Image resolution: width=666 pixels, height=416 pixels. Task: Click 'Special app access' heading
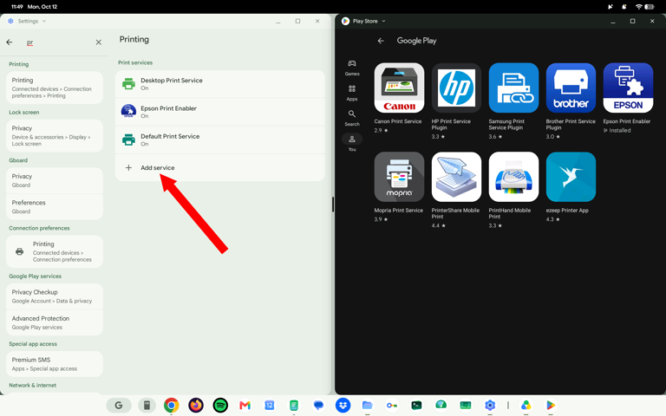33,344
